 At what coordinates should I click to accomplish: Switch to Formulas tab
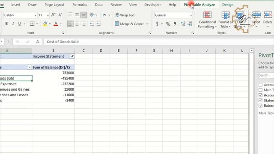[80, 5]
